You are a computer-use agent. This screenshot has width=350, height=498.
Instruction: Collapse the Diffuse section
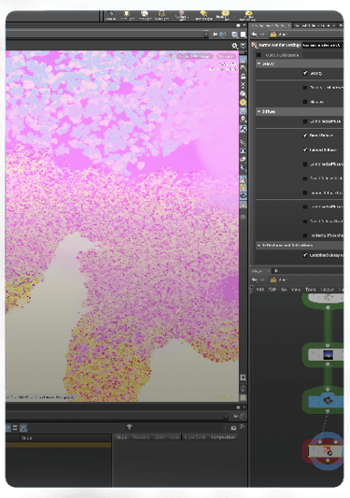pyautogui.click(x=259, y=112)
